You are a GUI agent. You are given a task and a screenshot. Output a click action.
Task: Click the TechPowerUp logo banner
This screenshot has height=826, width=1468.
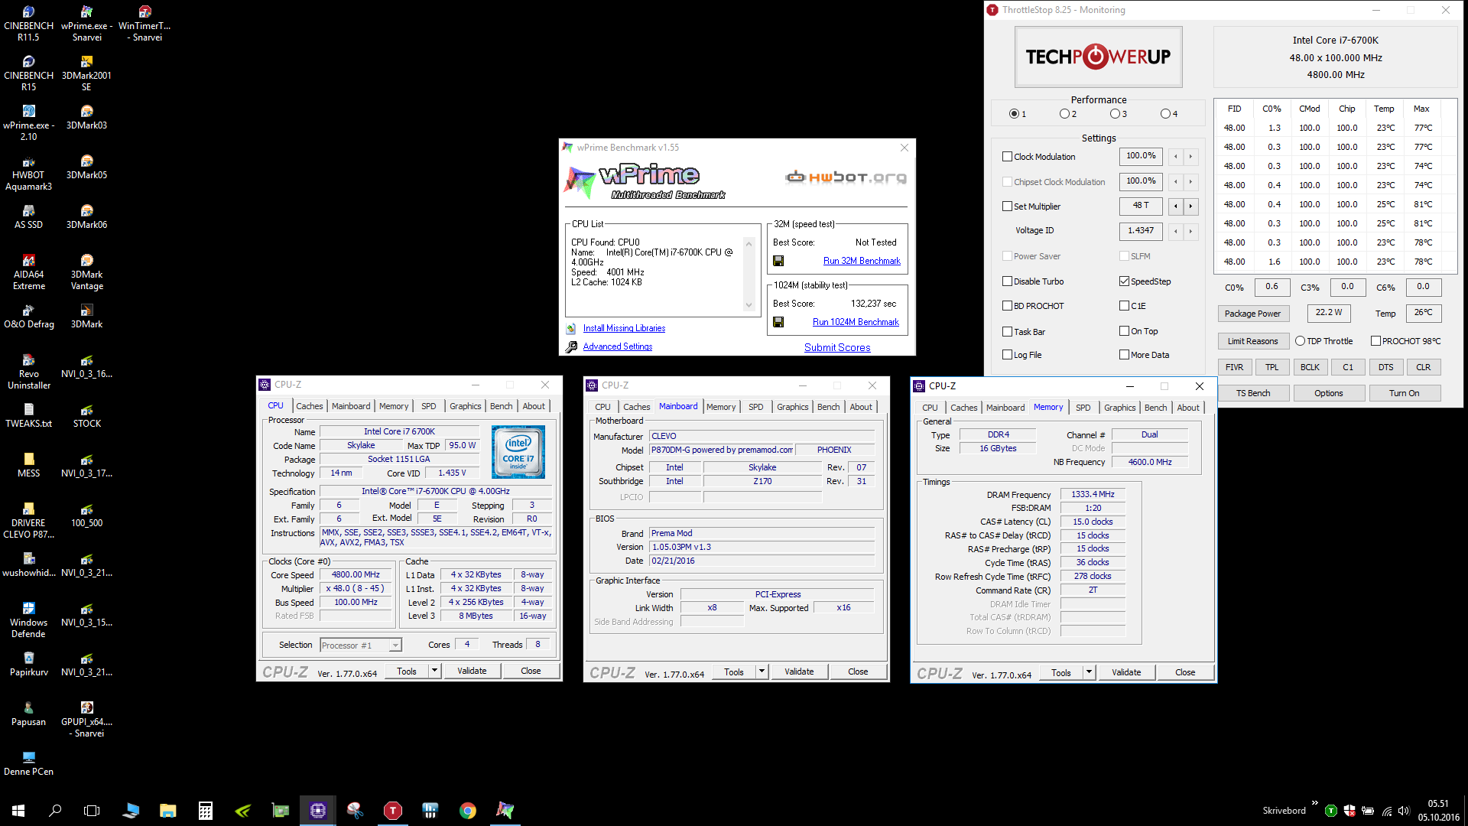tap(1098, 57)
